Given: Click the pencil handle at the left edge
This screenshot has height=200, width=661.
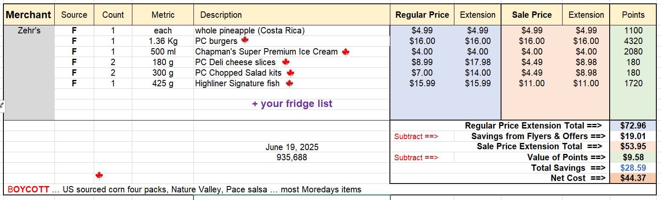Looking at the screenshot, I should click(x=1, y=105).
